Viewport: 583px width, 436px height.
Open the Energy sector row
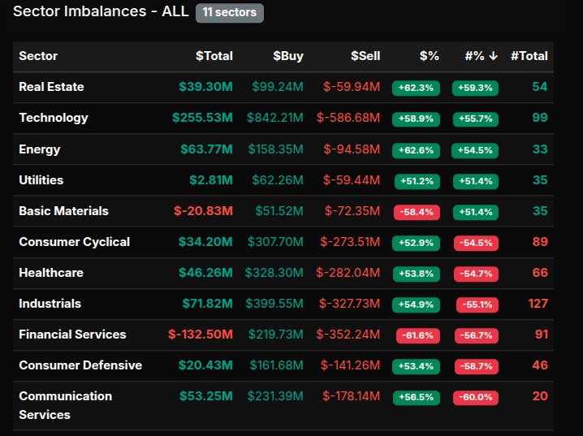point(40,149)
